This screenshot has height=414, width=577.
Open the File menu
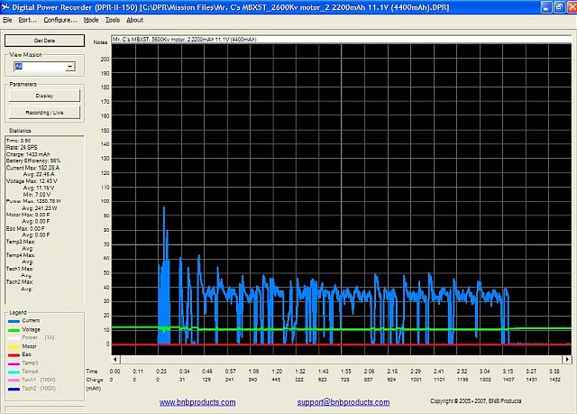coord(7,19)
